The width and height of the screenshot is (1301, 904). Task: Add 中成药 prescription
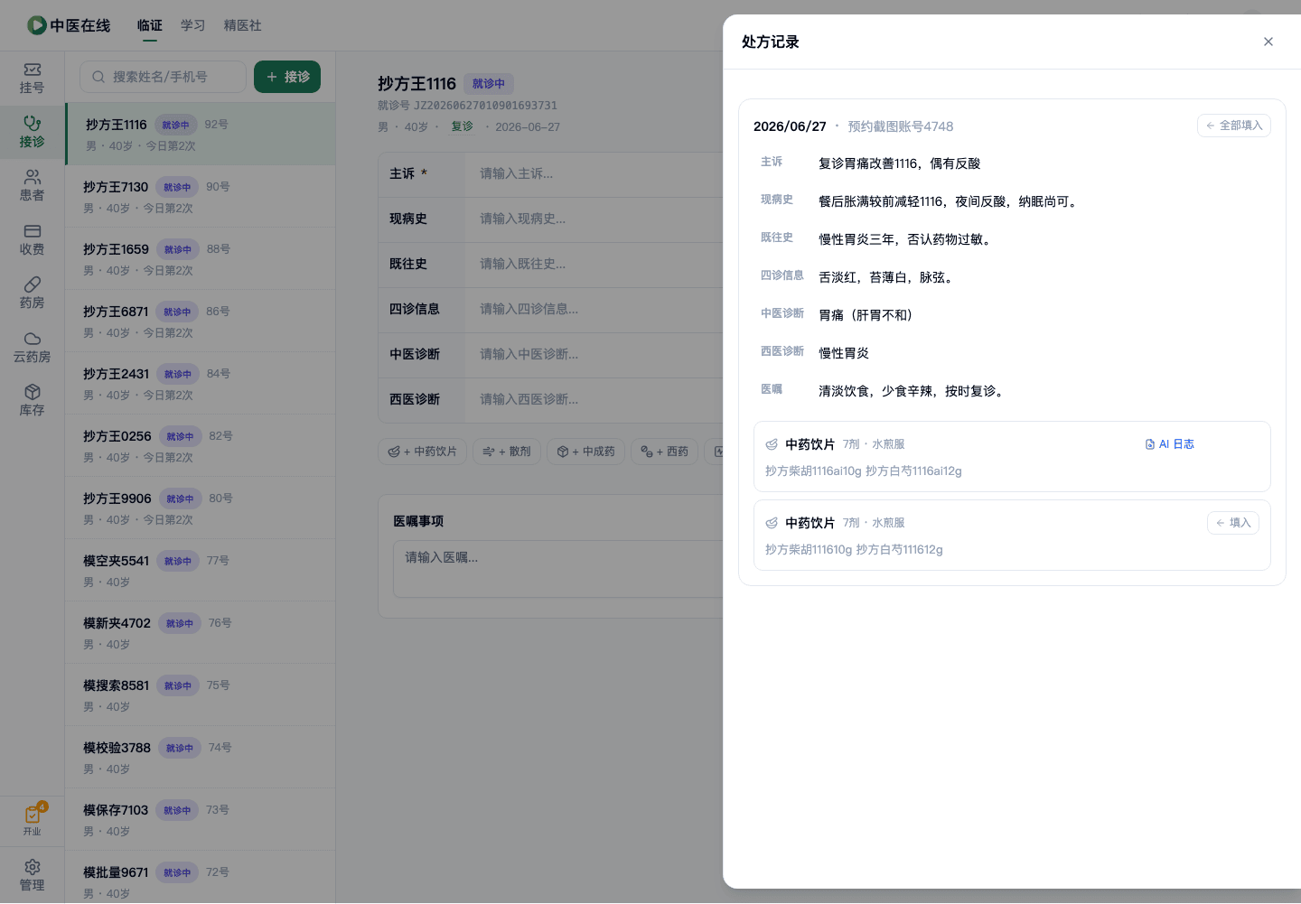click(x=586, y=452)
